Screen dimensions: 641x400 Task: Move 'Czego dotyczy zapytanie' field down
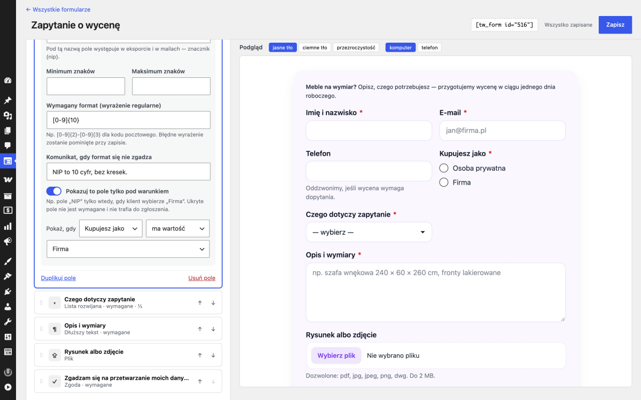pyautogui.click(x=213, y=303)
